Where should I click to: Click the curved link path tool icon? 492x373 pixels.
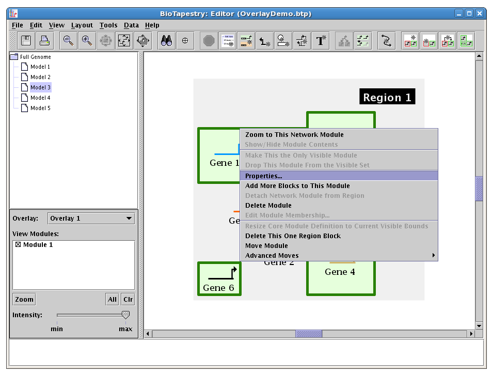(x=385, y=41)
